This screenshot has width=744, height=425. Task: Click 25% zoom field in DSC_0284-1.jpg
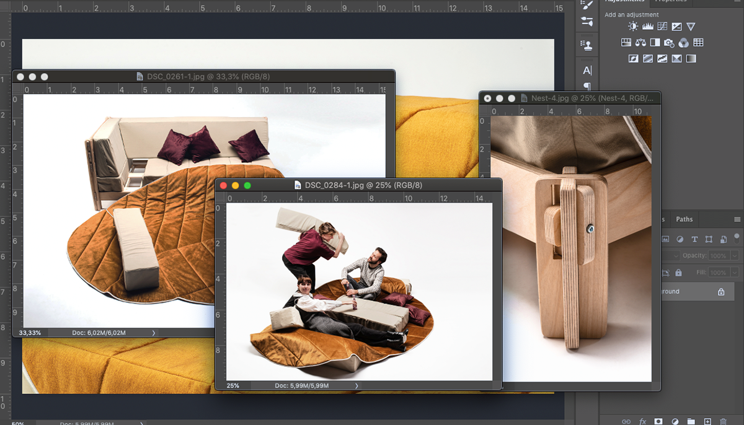tap(233, 385)
